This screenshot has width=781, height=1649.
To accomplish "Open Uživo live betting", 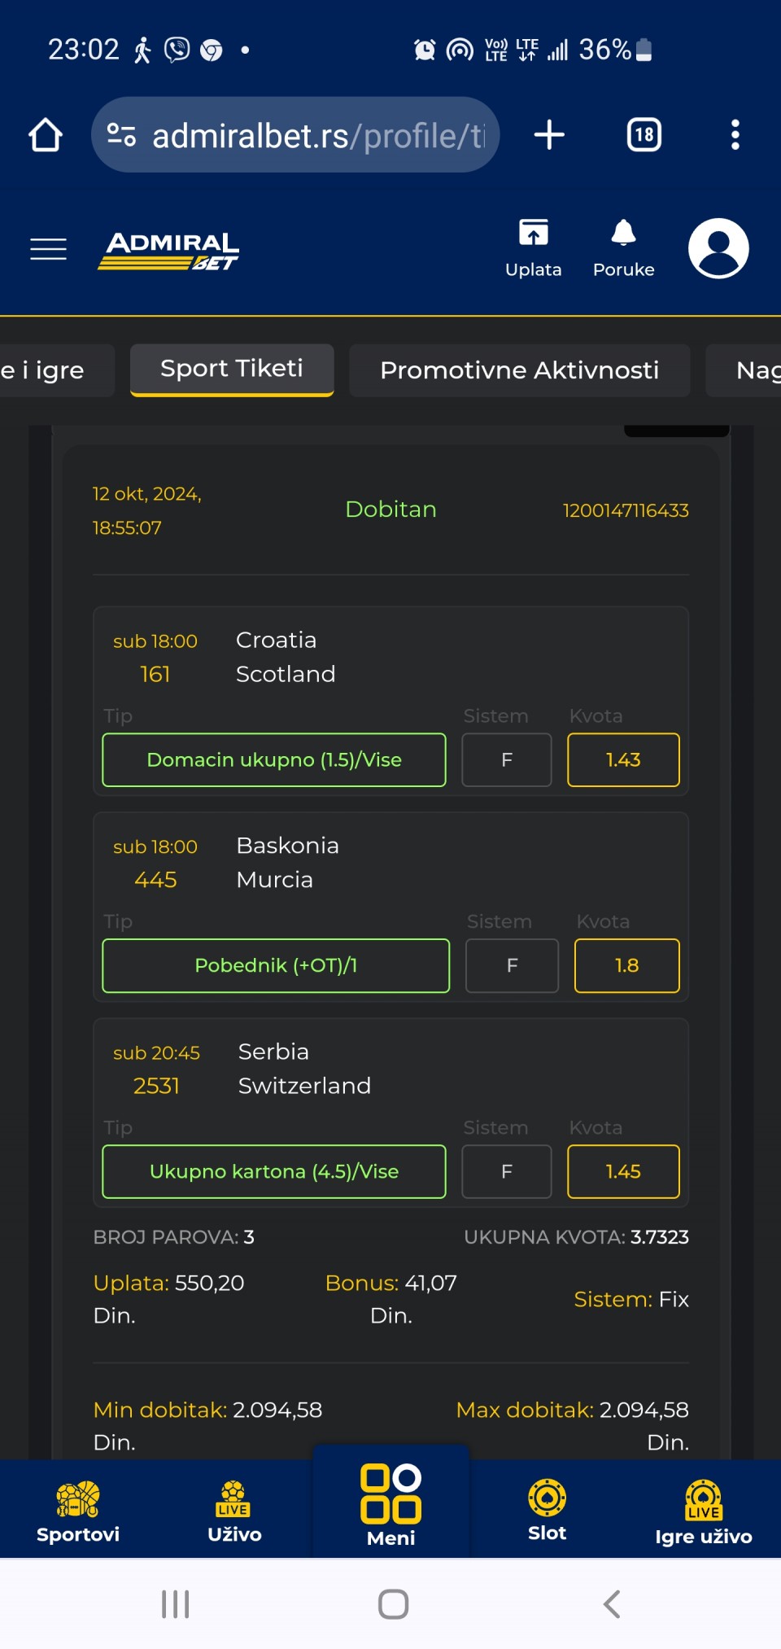I will [234, 1511].
